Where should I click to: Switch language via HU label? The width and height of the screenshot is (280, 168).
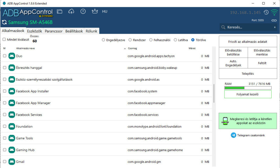coord(105,12)
